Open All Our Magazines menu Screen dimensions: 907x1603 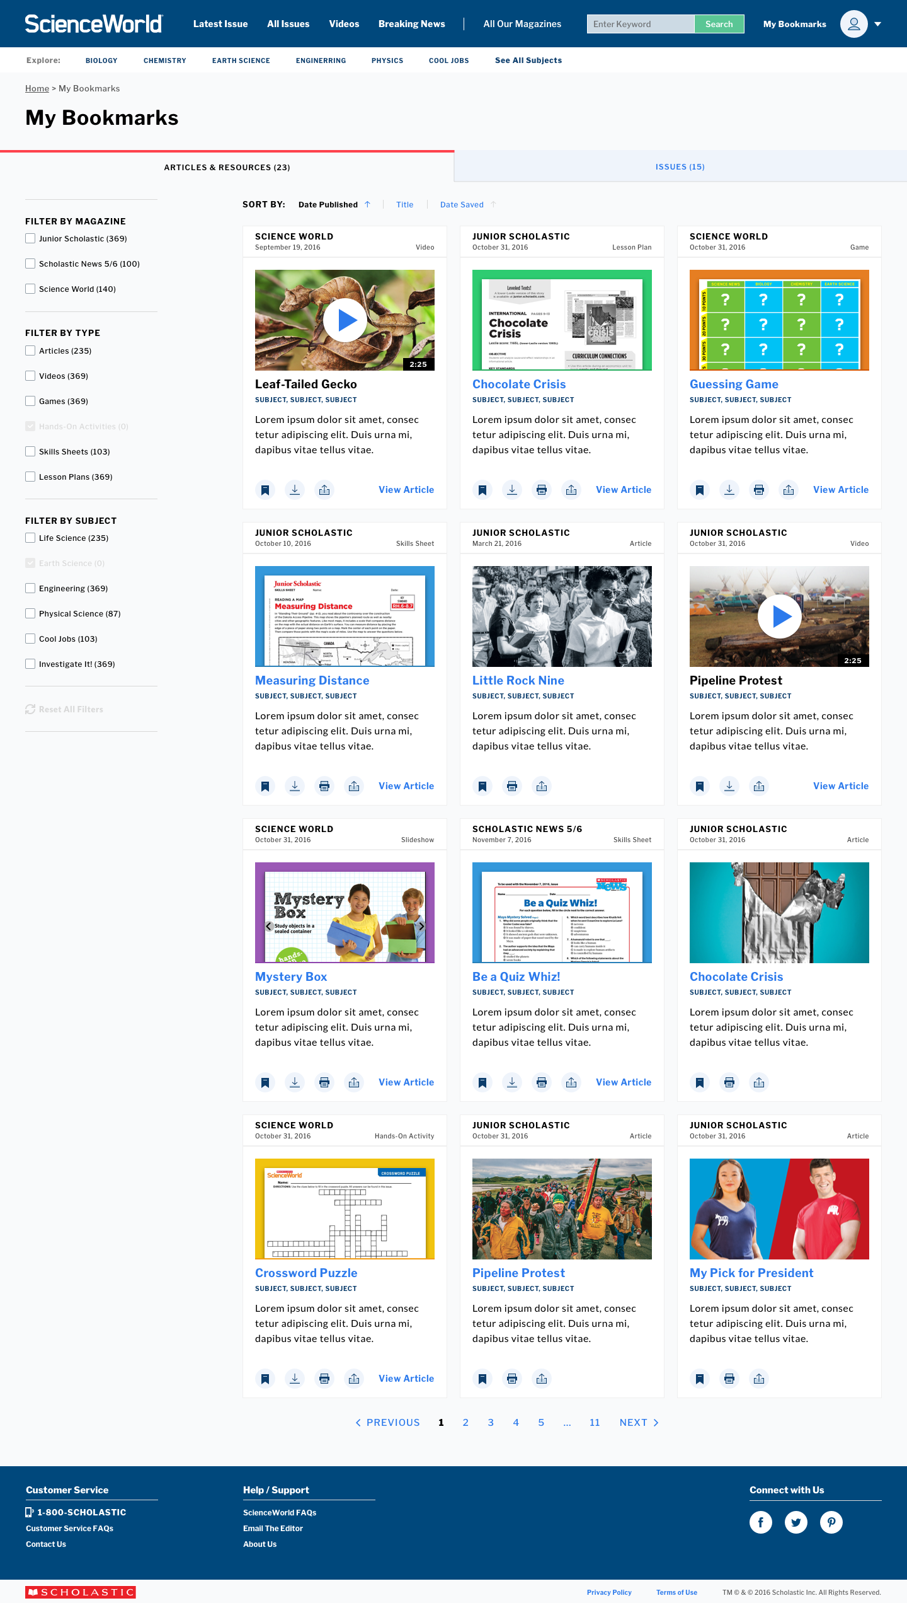522,24
